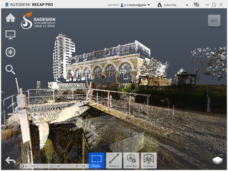Open the navigation compass tool
The image size is (228, 171).
(x=10, y=52)
